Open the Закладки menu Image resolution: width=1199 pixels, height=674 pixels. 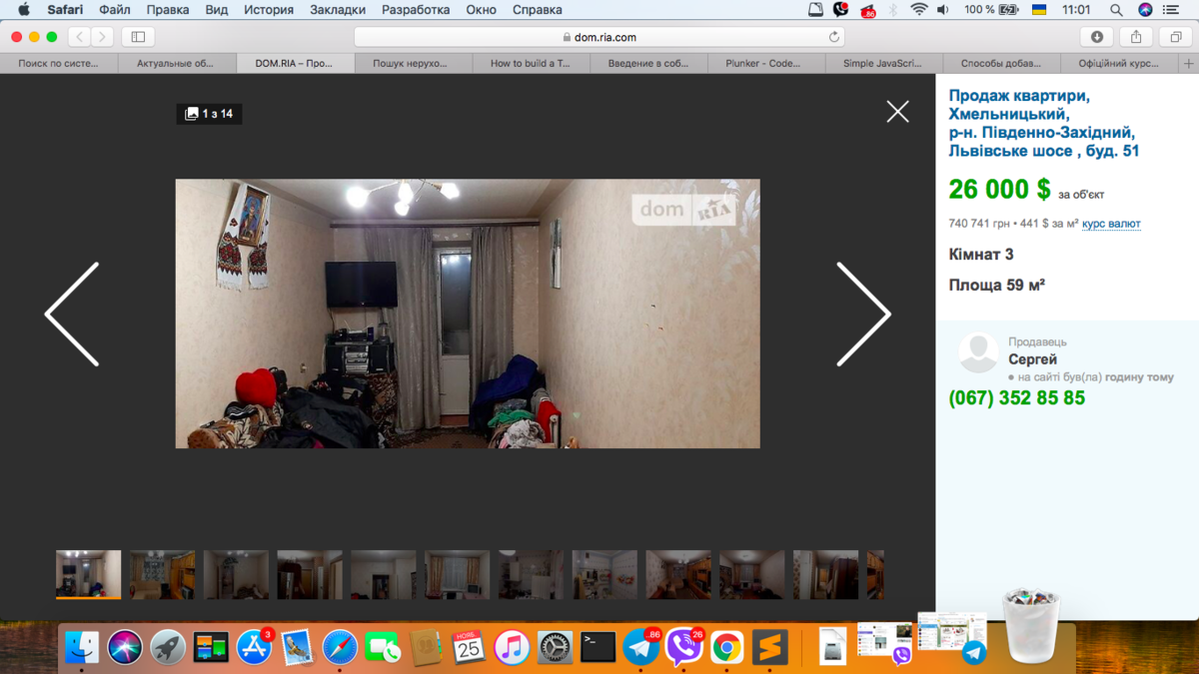[337, 10]
